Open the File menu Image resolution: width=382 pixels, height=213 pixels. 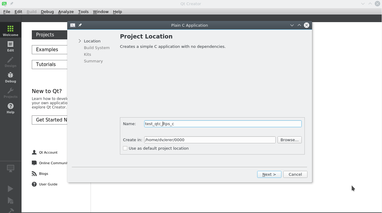tap(7, 12)
